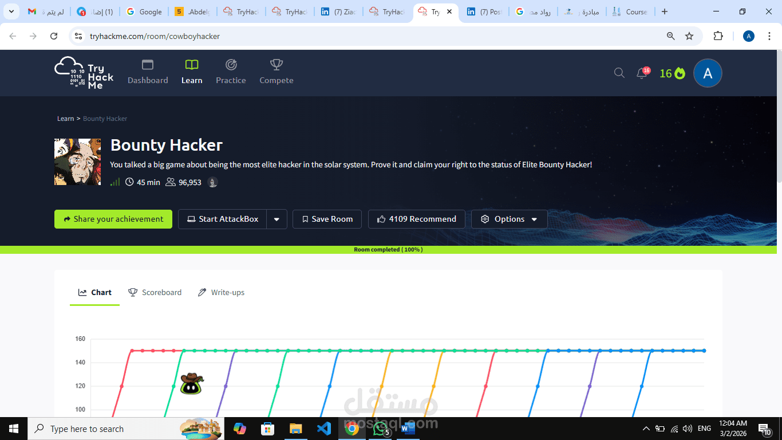
Task: Click the difficulty bars icon
Action: 115,182
